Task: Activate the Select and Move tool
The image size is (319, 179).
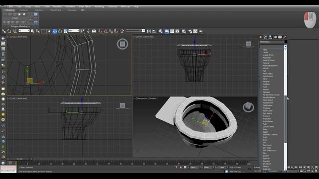Action: coord(55,31)
